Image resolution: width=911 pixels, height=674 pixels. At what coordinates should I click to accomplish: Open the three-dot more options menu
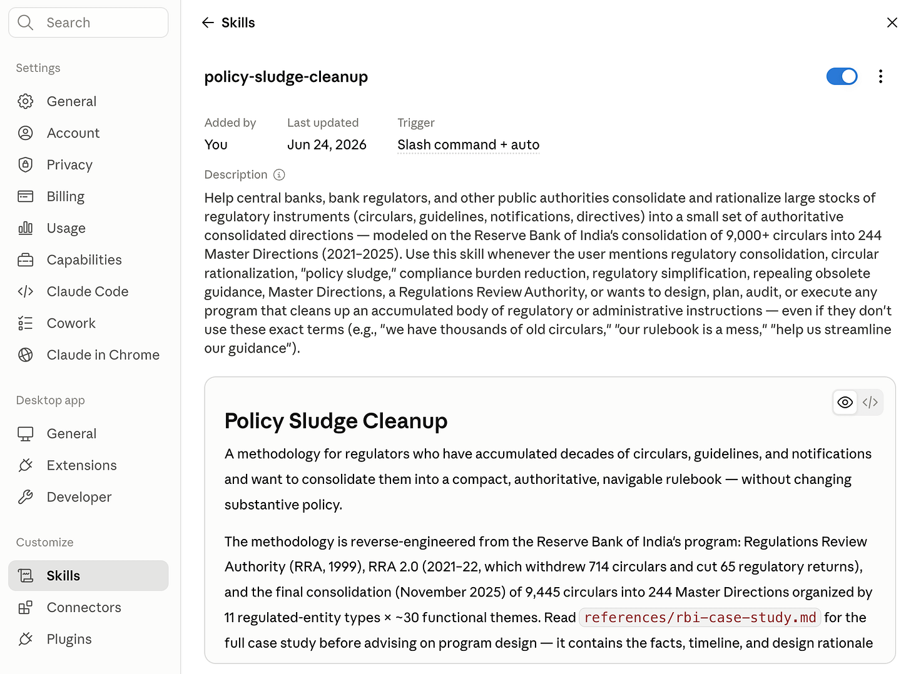(x=880, y=76)
